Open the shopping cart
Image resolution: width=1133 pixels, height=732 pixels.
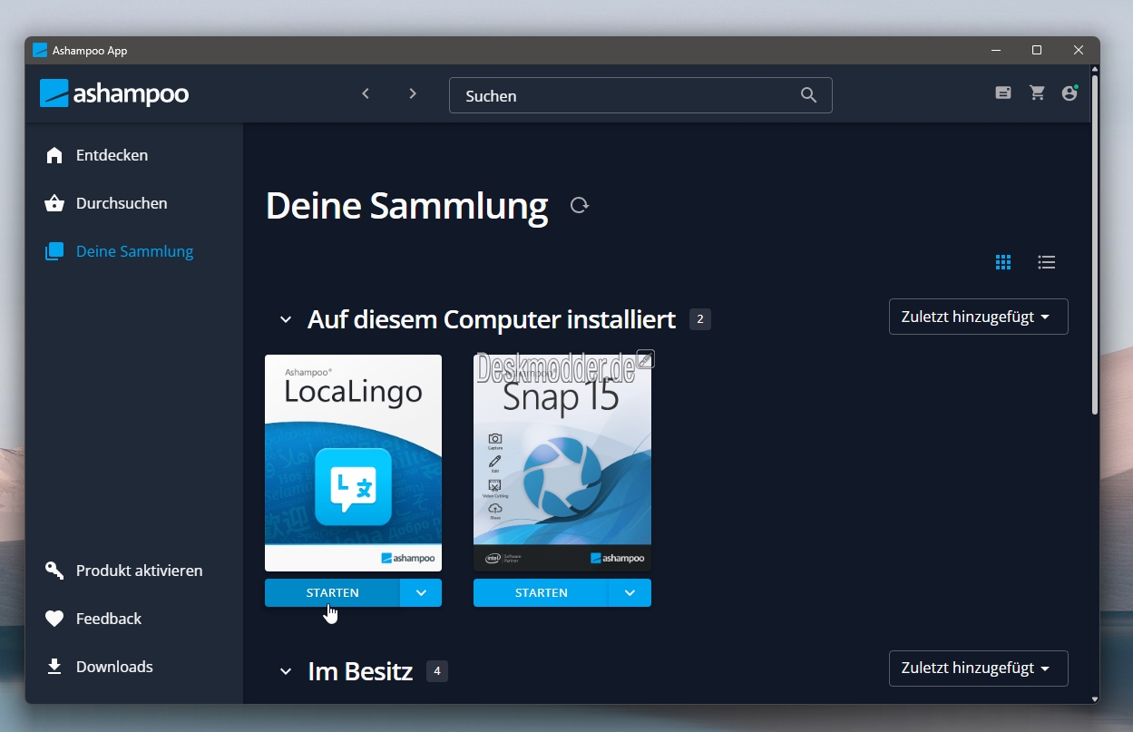[1037, 93]
